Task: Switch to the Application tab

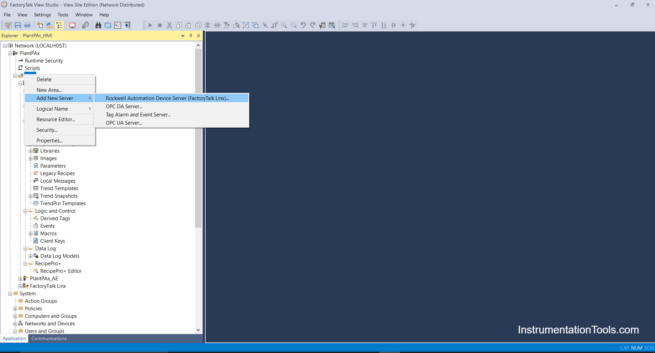Action: click(x=14, y=338)
